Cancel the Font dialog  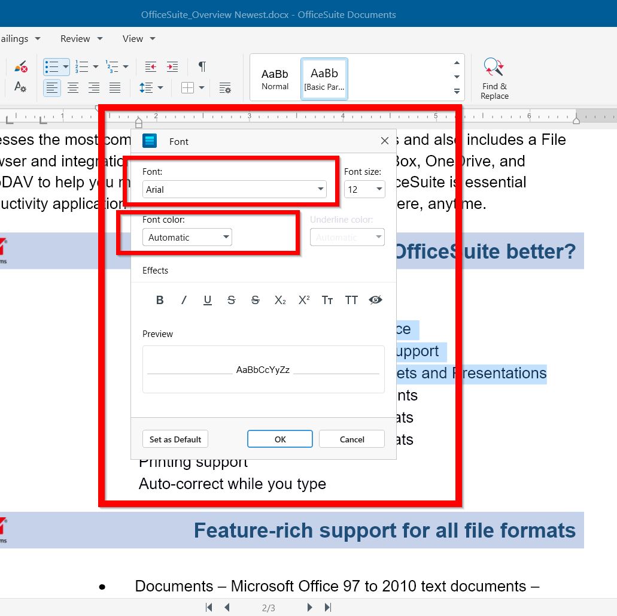[x=352, y=439]
